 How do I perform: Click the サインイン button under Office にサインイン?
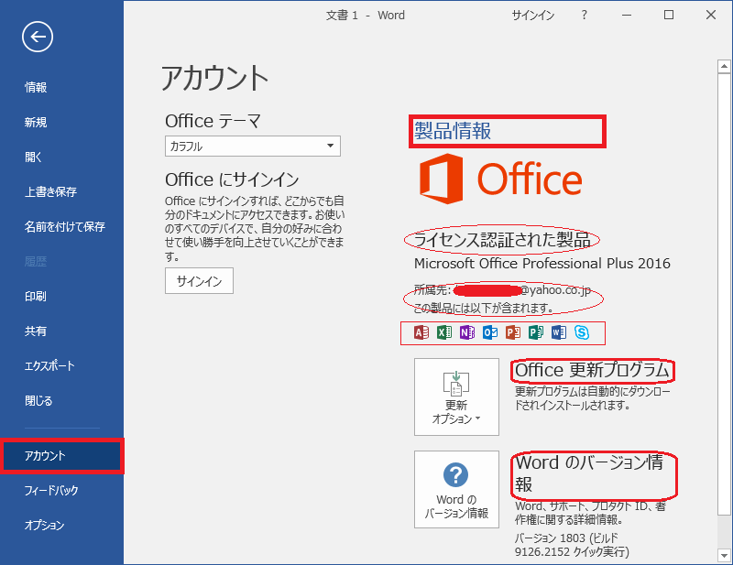pos(199,281)
